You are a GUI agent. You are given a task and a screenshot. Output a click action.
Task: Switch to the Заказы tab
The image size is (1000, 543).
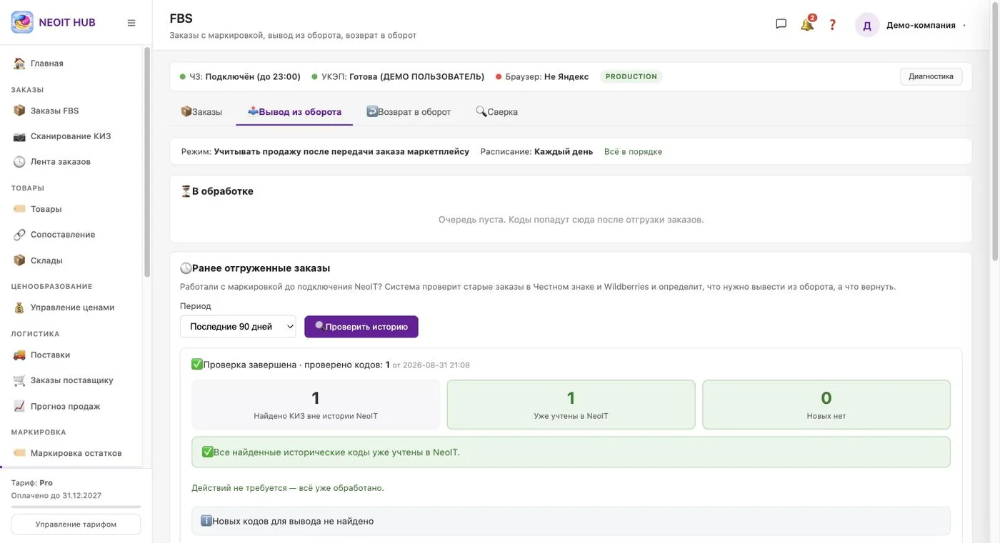coord(201,112)
